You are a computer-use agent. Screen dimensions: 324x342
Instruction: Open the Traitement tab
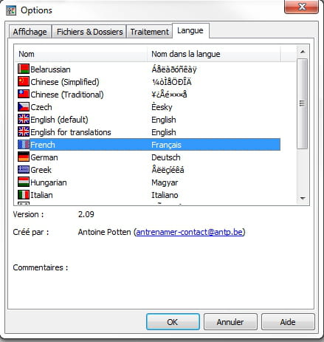coord(149,32)
